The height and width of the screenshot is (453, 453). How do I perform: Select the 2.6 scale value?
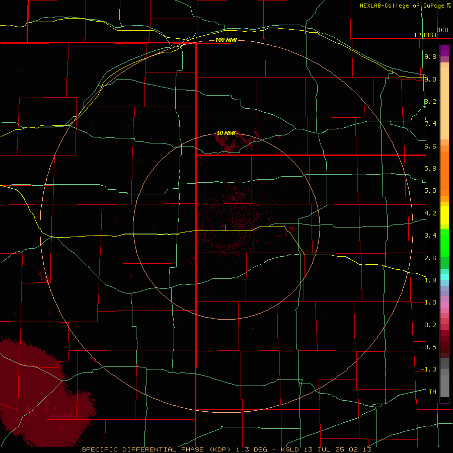pyautogui.click(x=430, y=258)
